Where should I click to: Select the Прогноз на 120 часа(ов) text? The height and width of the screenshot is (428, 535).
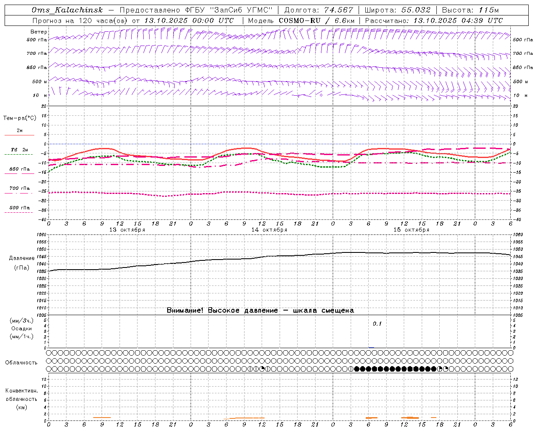(x=81, y=20)
